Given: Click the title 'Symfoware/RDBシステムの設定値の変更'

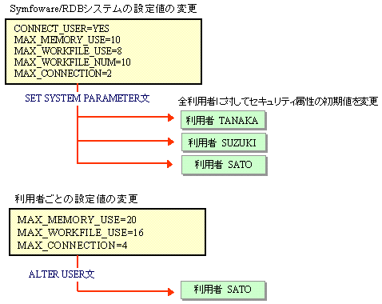Looking at the screenshot, I should [x=103, y=9].
